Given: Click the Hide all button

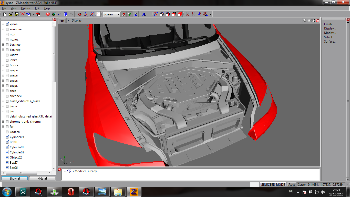Looking at the screenshot, I should pyautogui.click(x=42, y=178).
